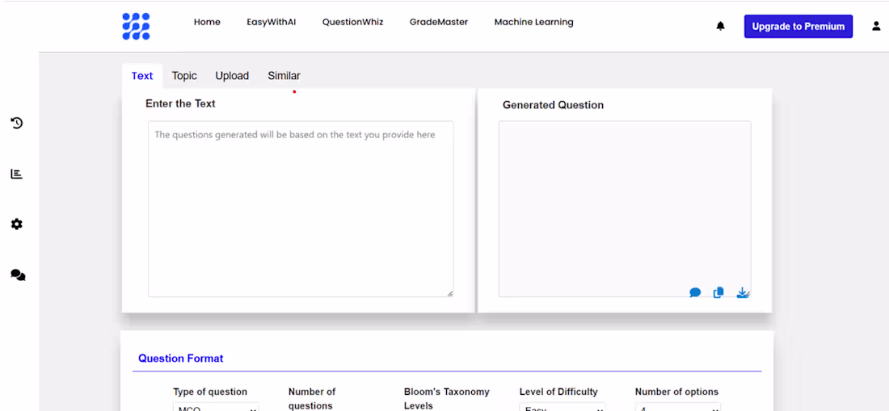Expand the Type of question dropdown
The height and width of the screenshot is (411, 889).
216,408
